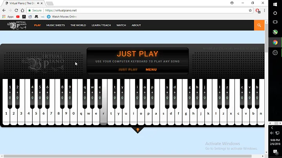Play the black key labeled 1 with shift
282x158 pixels.
10,94
